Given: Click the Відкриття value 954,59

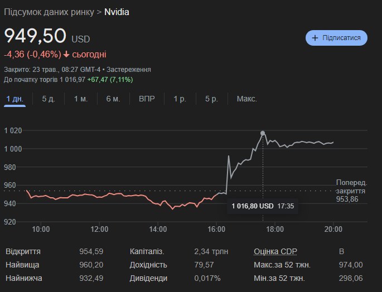Looking at the screenshot, I should (91, 251).
